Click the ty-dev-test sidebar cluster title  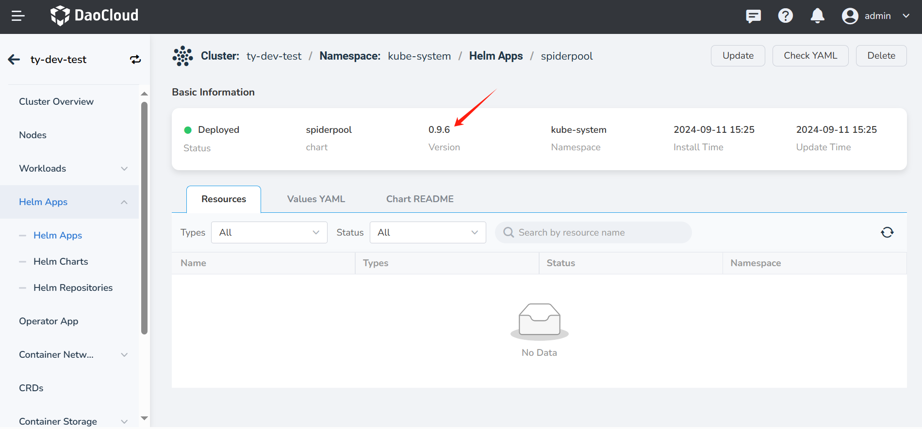coord(58,60)
